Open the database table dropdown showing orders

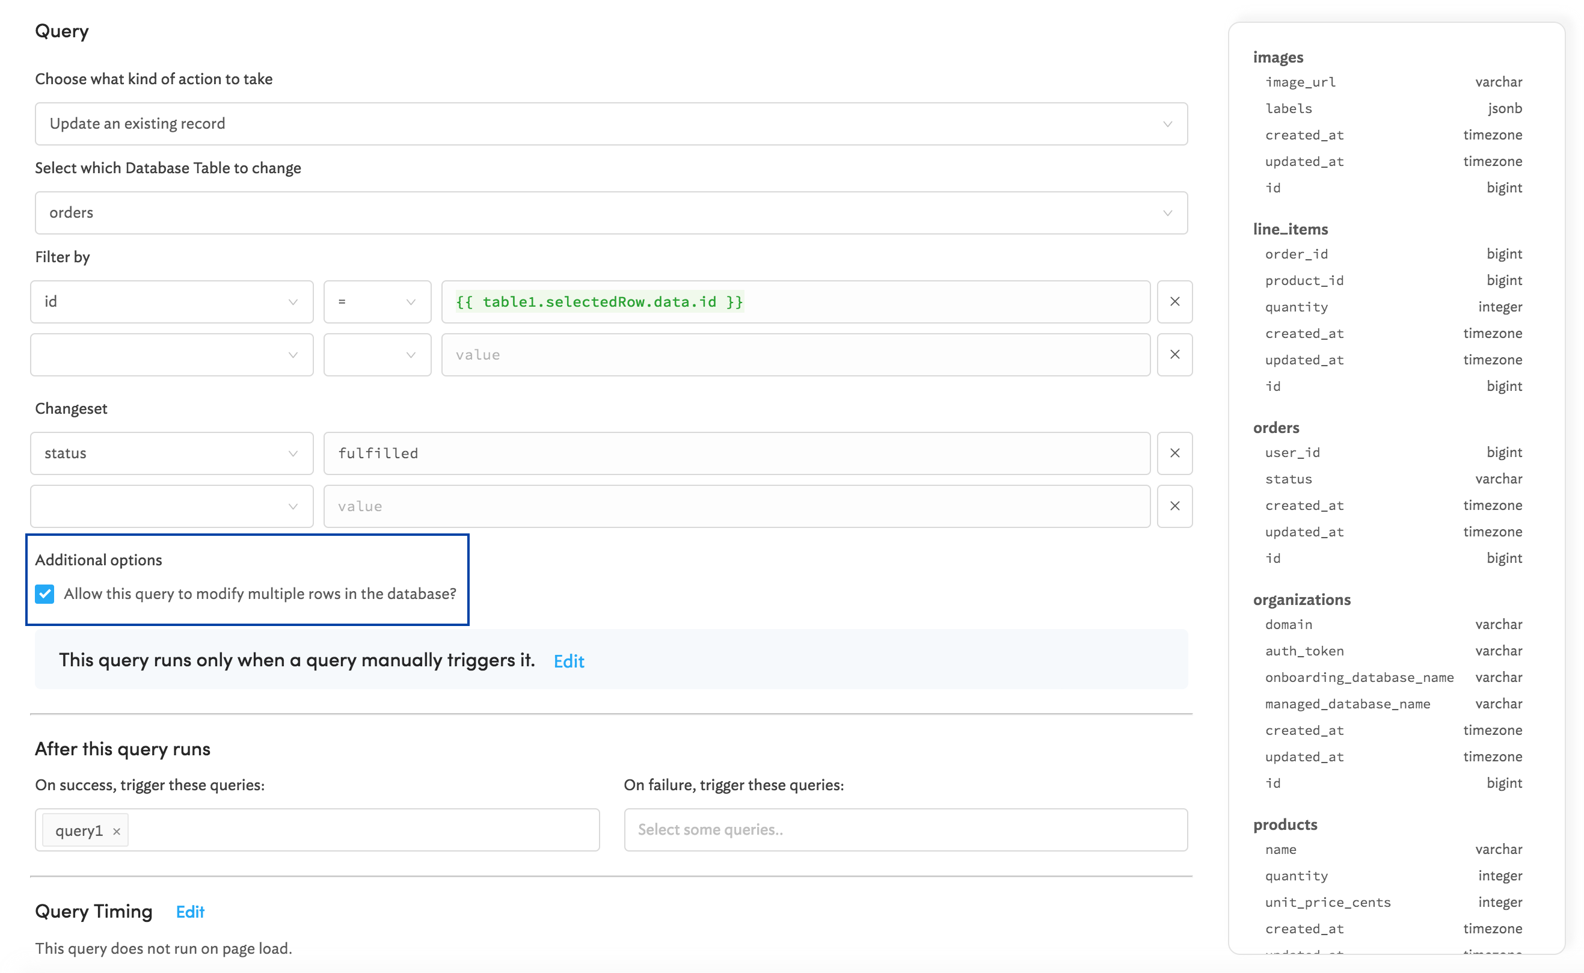(x=610, y=212)
